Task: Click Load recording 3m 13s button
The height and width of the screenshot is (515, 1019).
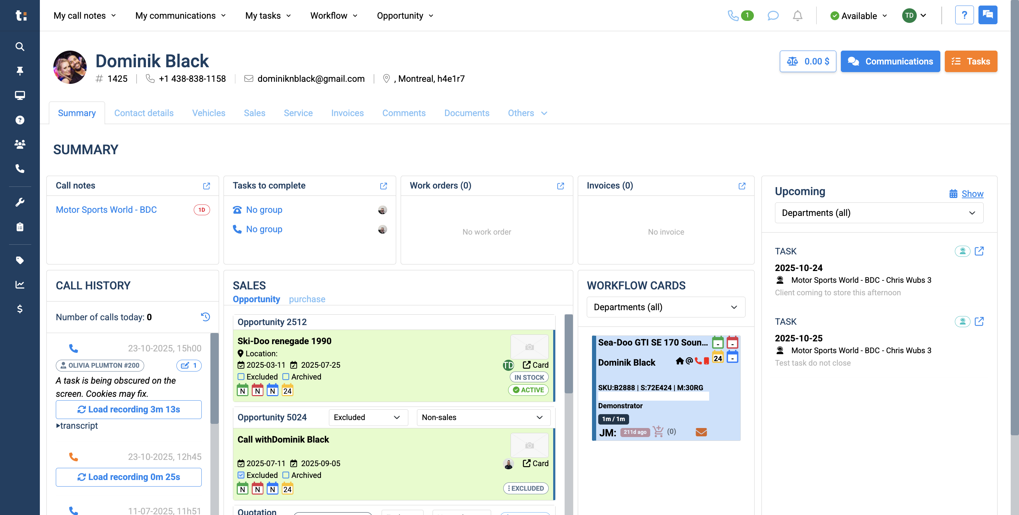Action: click(x=129, y=409)
